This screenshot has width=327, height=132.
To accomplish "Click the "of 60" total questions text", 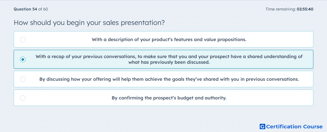I will [43, 9].
